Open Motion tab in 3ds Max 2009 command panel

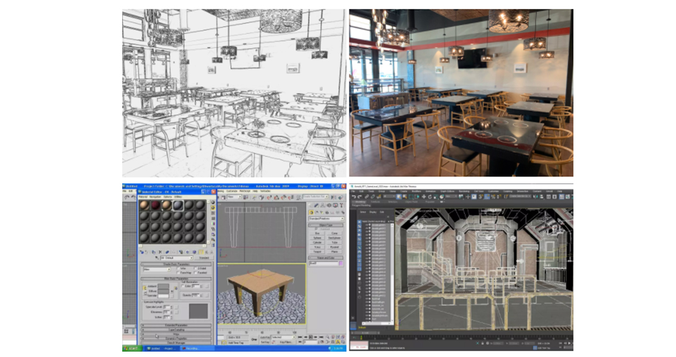pyautogui.click(x=329, y=205)
